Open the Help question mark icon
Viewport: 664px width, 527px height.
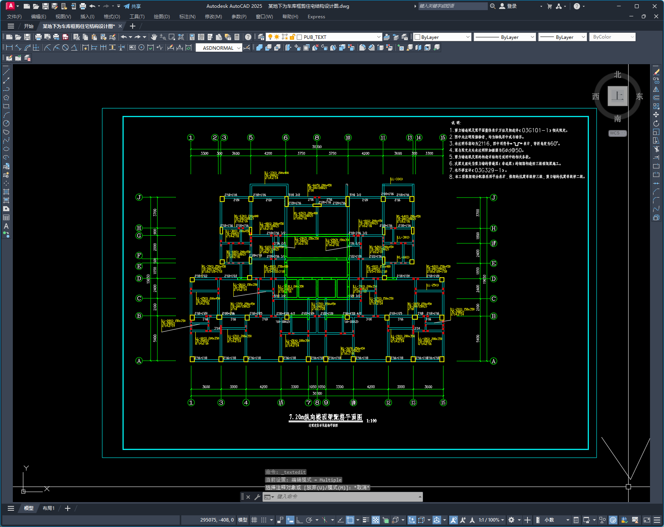click(x=248, y=37)
